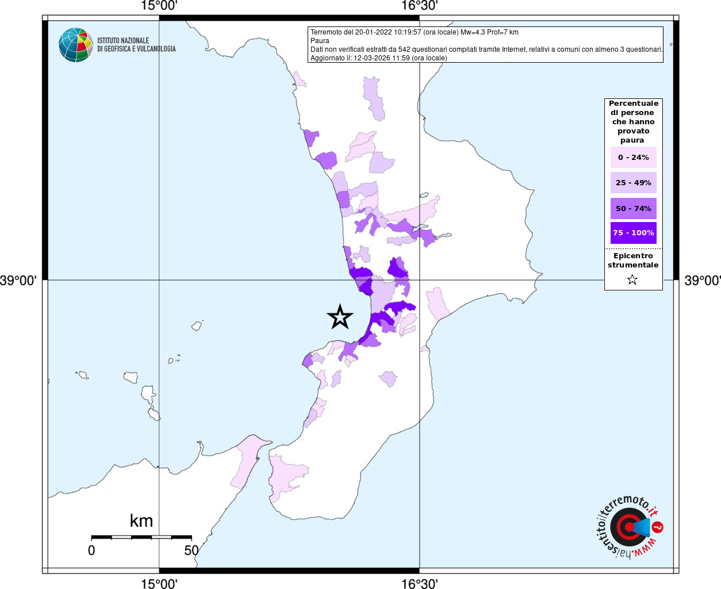Click the top 16°30' longitude label
The height and width of the screenshot is (589, 721).
pos(419,6)
